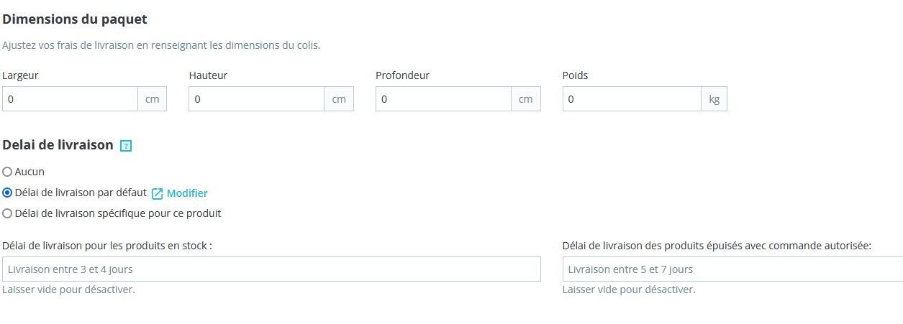The image size is (903, 324).
Task: Click the cm addon beside Profondeur
Action: click(x=526, y=99)
